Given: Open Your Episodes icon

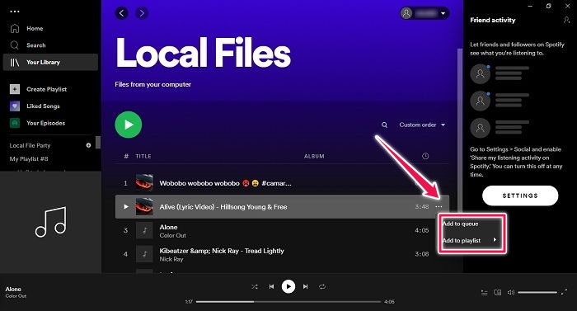Looking at the screenshot, I should (15, 123).
